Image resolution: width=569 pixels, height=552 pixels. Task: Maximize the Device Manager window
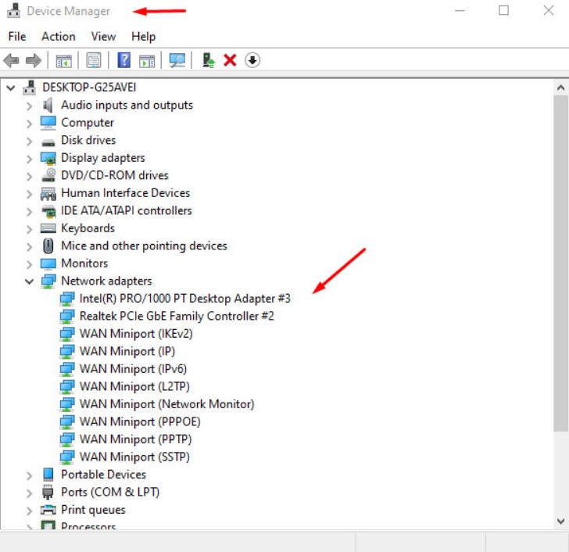pos(503,10)
